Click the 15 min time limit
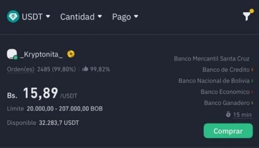 click(x=242, y=115)
